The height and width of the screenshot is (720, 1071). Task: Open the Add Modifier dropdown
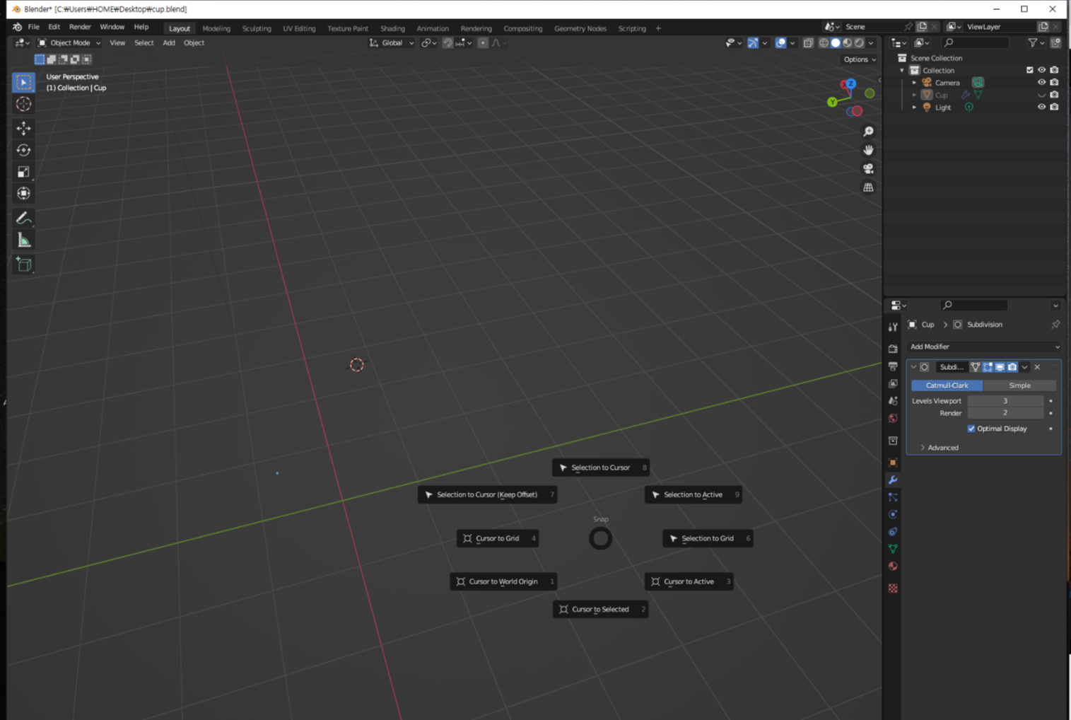(x=984, y=347)
